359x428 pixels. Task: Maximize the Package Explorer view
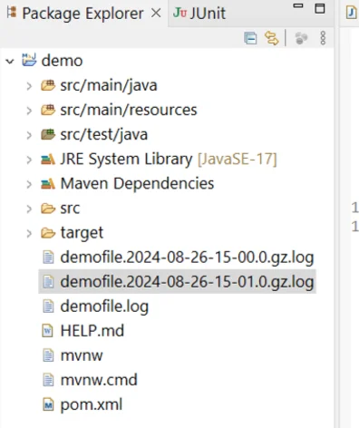[x=320, y=8]
